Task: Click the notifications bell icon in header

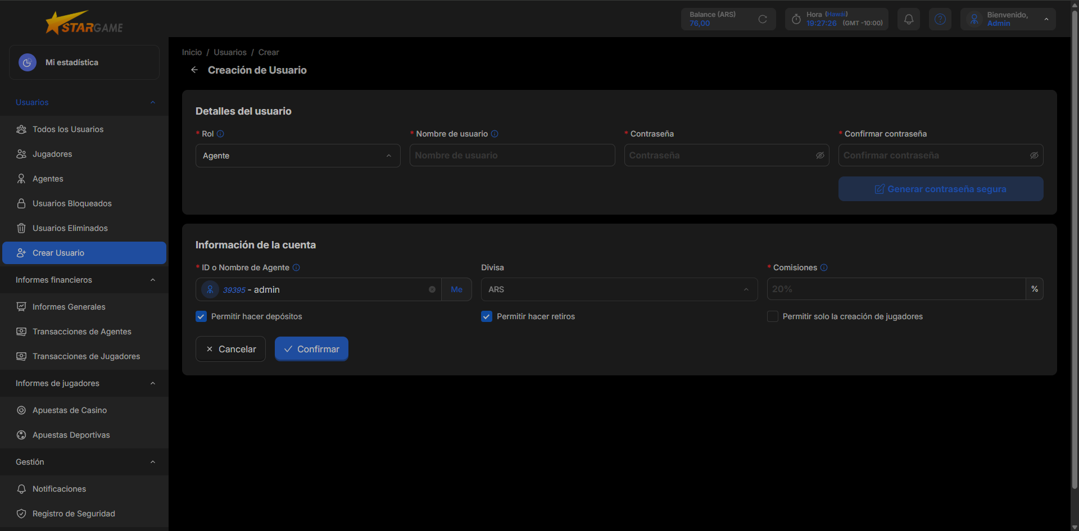Action: [x=908, y=19]
